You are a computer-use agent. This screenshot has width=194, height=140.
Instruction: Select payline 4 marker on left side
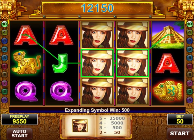[4, 33]
